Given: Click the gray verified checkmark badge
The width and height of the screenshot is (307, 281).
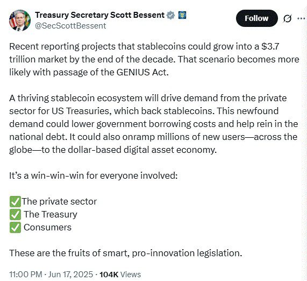Looking at the screenshot, I should (170, 15).
